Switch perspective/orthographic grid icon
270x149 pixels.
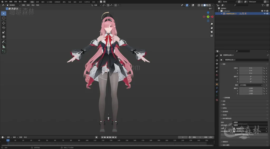click(x=212, y=36)
